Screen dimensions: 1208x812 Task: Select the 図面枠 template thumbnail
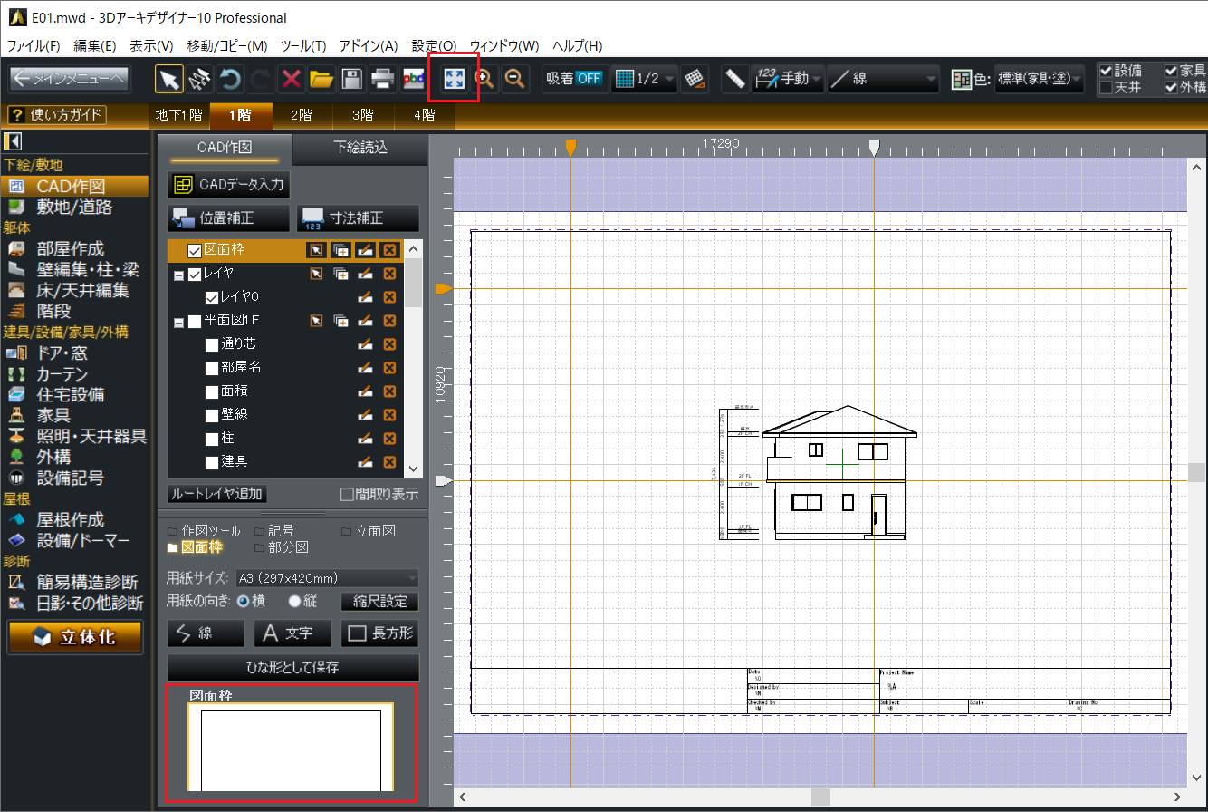pyautogui.click(x=291, y=749)
